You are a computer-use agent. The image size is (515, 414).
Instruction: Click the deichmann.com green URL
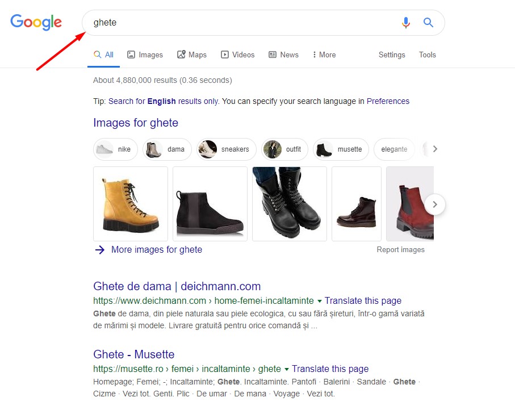(x=203, y=300)
